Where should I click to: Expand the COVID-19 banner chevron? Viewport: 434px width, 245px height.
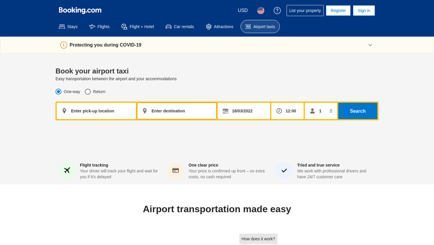[370, 45]
